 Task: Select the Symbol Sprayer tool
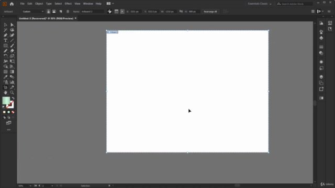click(6, 83)
